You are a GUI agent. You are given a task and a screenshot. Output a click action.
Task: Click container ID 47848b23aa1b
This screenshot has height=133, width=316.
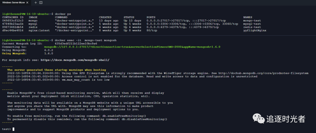13,24
